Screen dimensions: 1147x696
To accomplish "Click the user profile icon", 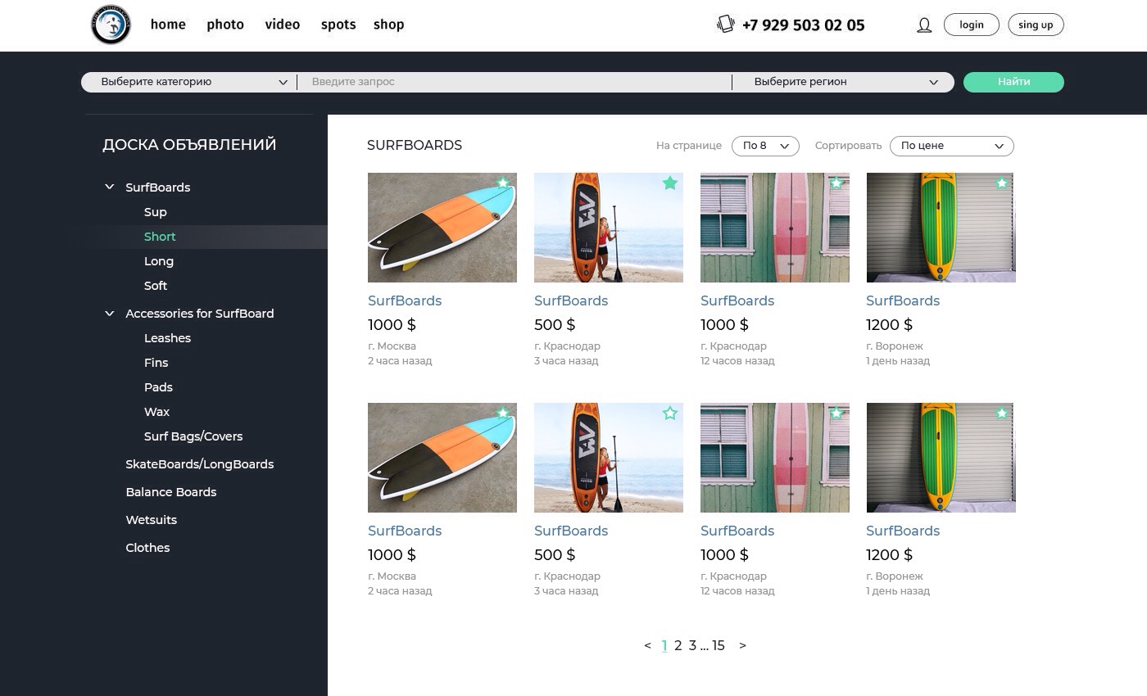I will (924, 25).
